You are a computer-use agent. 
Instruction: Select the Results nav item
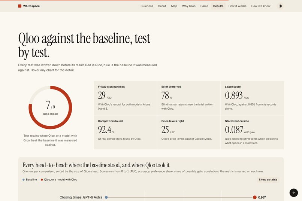point(218,6)
